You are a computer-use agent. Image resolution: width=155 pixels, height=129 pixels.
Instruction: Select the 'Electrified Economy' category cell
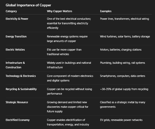coord(17,120)
